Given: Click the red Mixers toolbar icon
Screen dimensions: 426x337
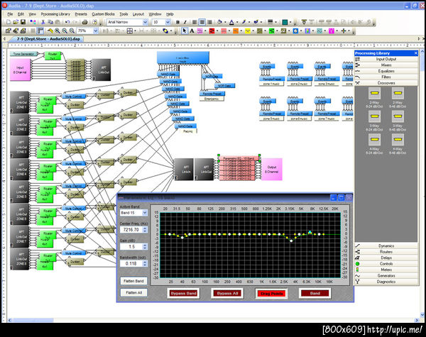Looking at the screenshot, I should click(x=212, y=31).
